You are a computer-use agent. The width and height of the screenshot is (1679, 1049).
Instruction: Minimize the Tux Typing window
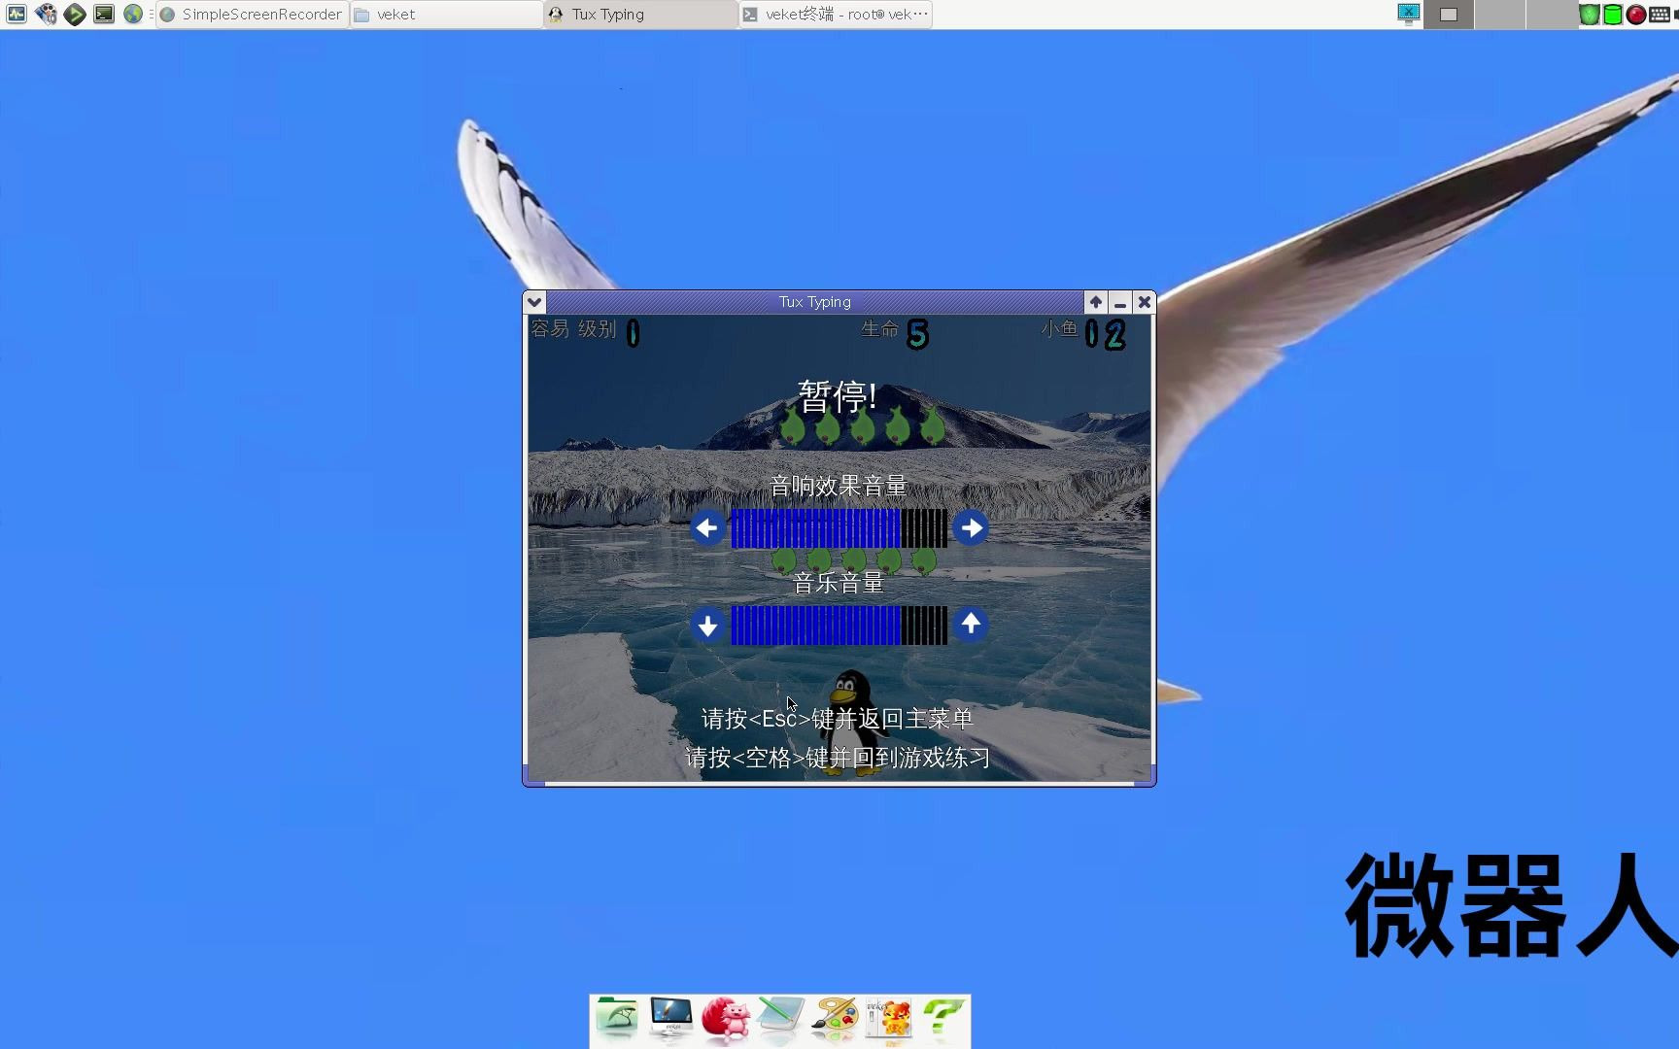1119,302
